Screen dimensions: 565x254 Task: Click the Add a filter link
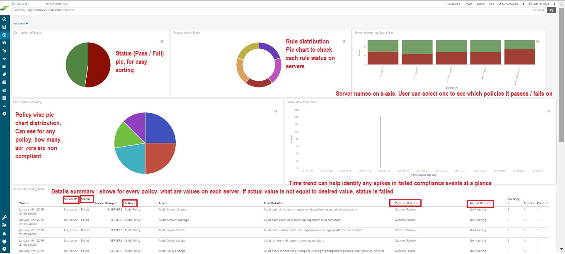tap(20, 24)
